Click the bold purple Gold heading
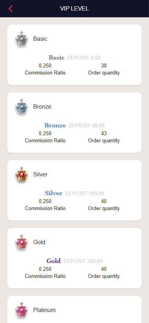 tap(54, 261)
